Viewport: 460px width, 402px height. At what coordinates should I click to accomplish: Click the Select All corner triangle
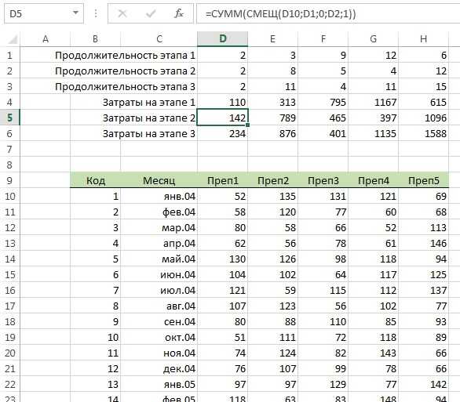[13, 39]
